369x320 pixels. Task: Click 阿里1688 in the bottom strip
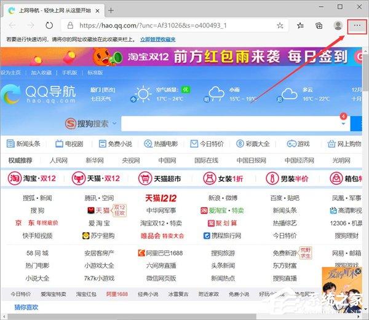click(x=117, y=294)
